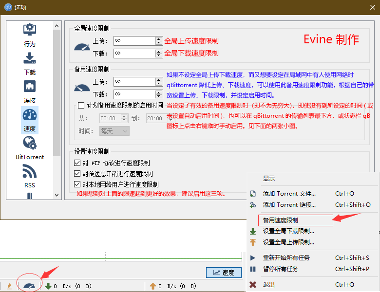Choose 显示 in tray context menu
This screenshot has width=380, height=292.
click(269, 179)
